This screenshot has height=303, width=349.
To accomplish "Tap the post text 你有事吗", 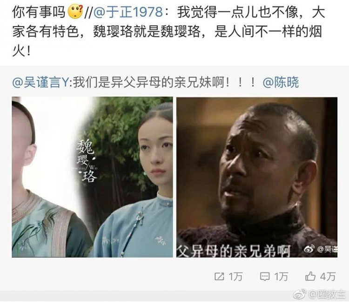I will pyautogui.click(x=39, y=12).
